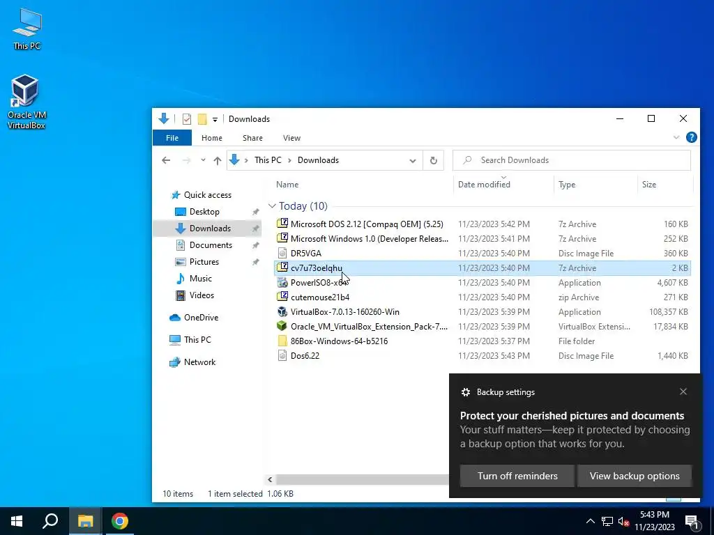The width and height of the screenshot is (714, 535).
Task: Sort by the Type column header
Action: click(567, 184)
